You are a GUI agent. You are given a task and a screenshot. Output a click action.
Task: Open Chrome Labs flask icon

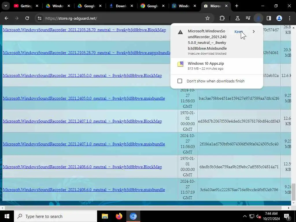click(x=238, y=18)
